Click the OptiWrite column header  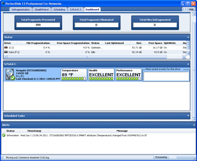pyautogui.click(x=173, y=43)
